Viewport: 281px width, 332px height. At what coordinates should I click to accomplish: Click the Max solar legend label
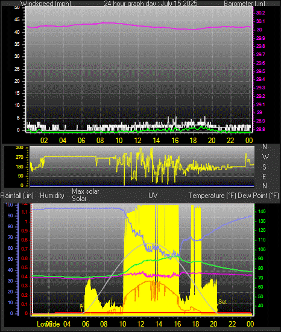tap(86, 191)
